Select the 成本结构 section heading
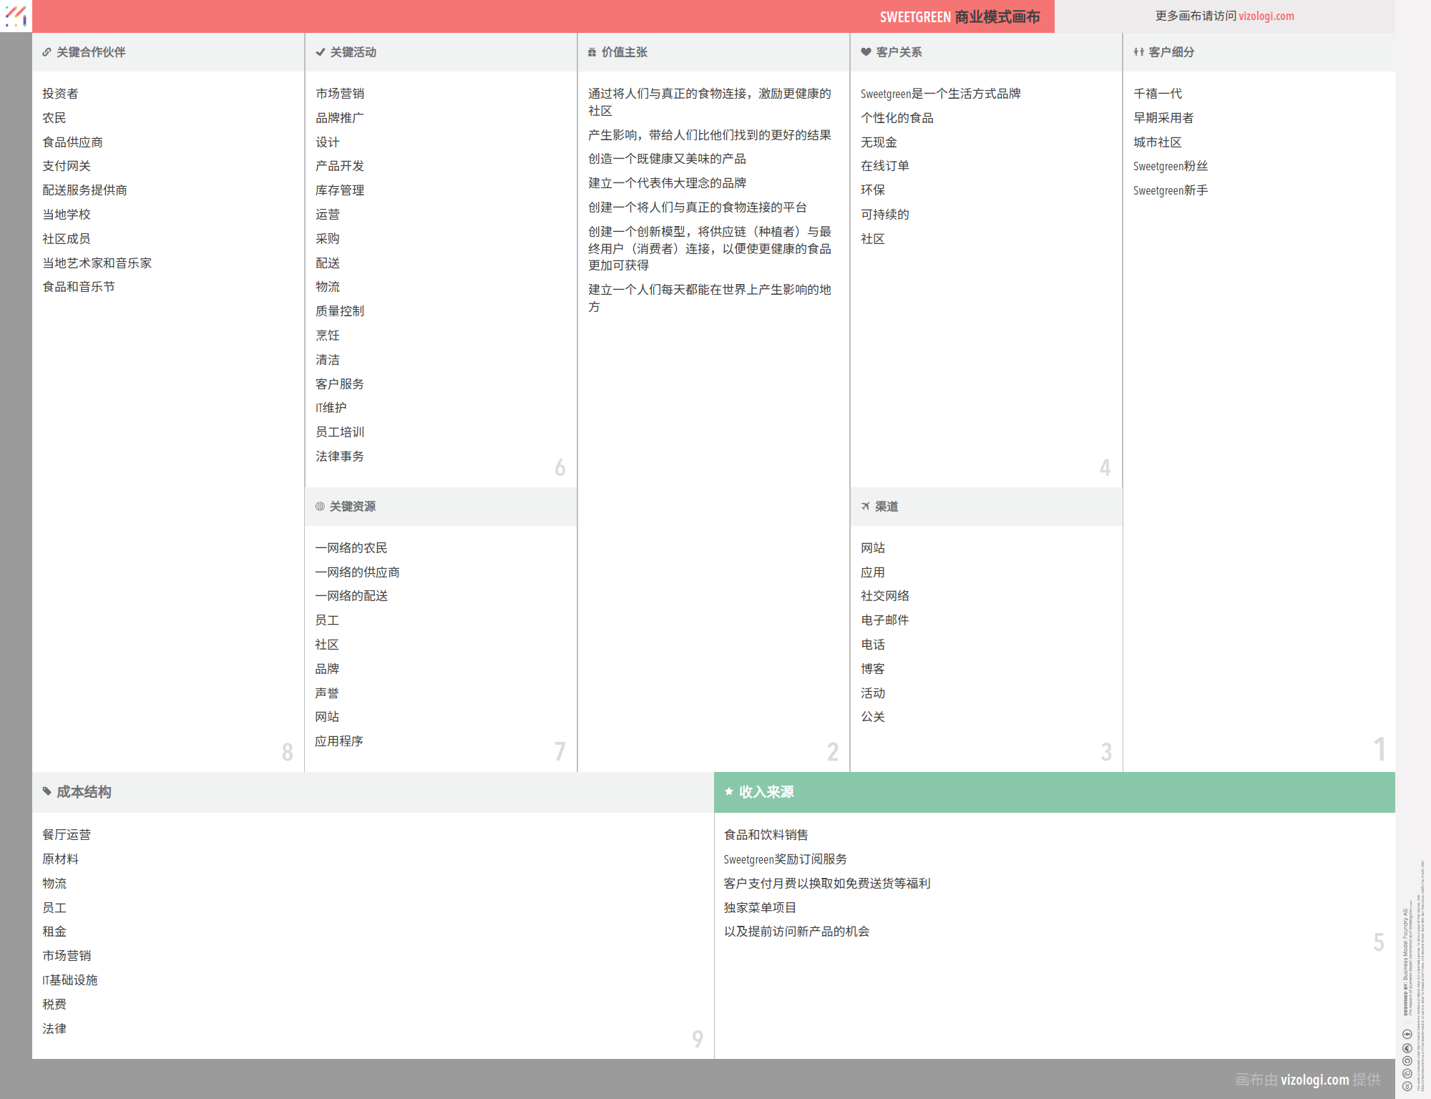The image size is (1431, 1099). coord(84,792)
